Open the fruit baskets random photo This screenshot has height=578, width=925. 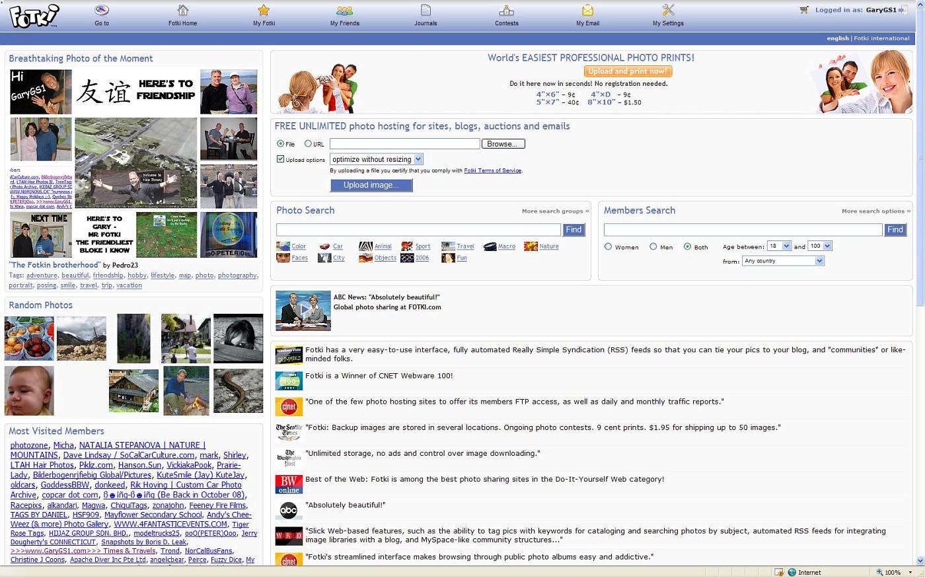coord(29,338)
